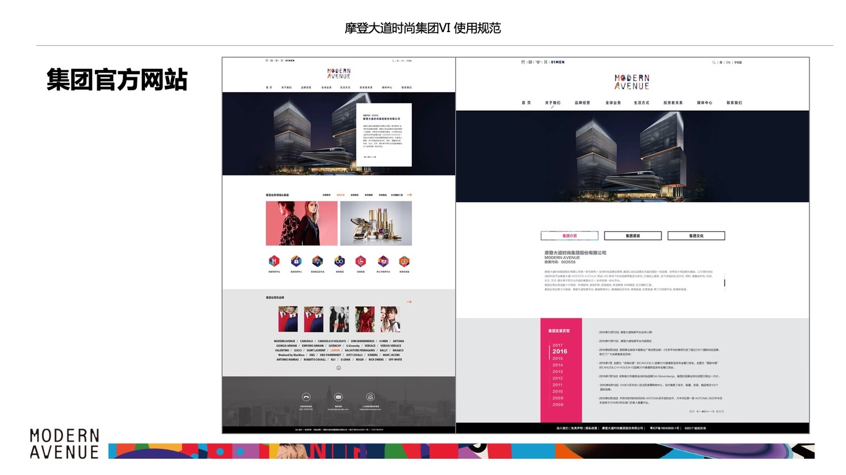
Task: Click the EMPORIO ARMANI brand link
Action: point(313,346)
